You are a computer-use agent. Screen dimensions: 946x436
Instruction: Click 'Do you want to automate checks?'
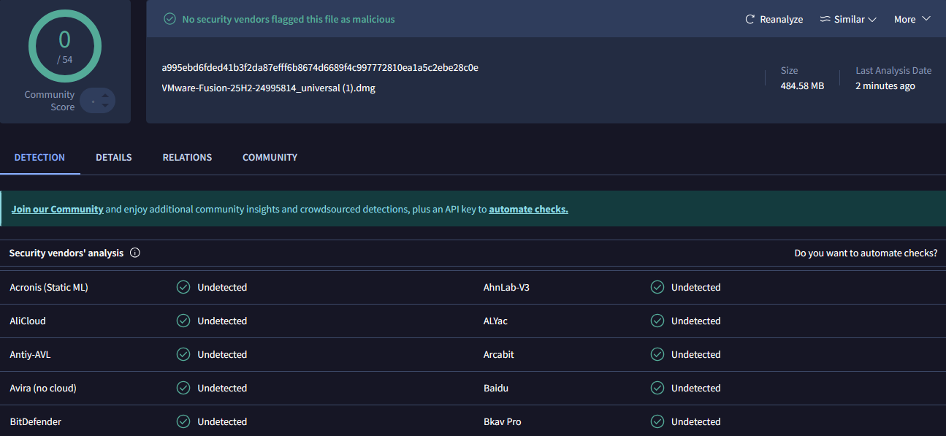pos(866,253)
